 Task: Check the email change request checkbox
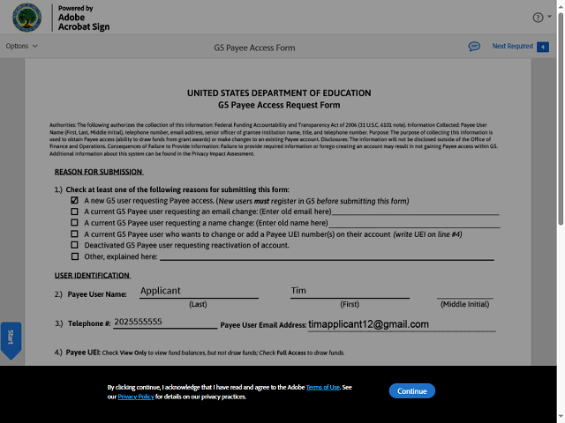click(x=74, y=211)
